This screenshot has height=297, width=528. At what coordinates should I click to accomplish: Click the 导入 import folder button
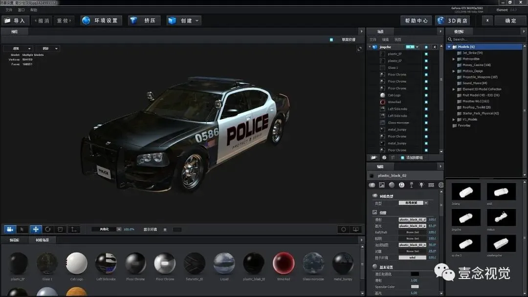tap(15, 21)
